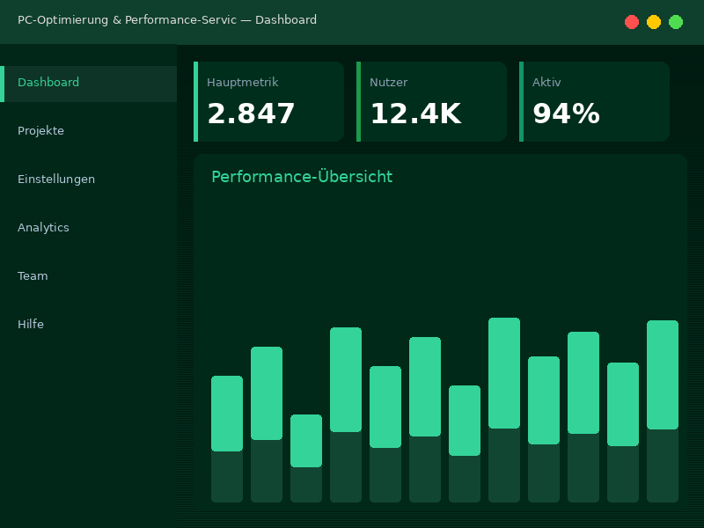The height and width of the screenshot is (528, 704).
Task: Click the red traffic-light window control
Action: click(x=632, y=22)
